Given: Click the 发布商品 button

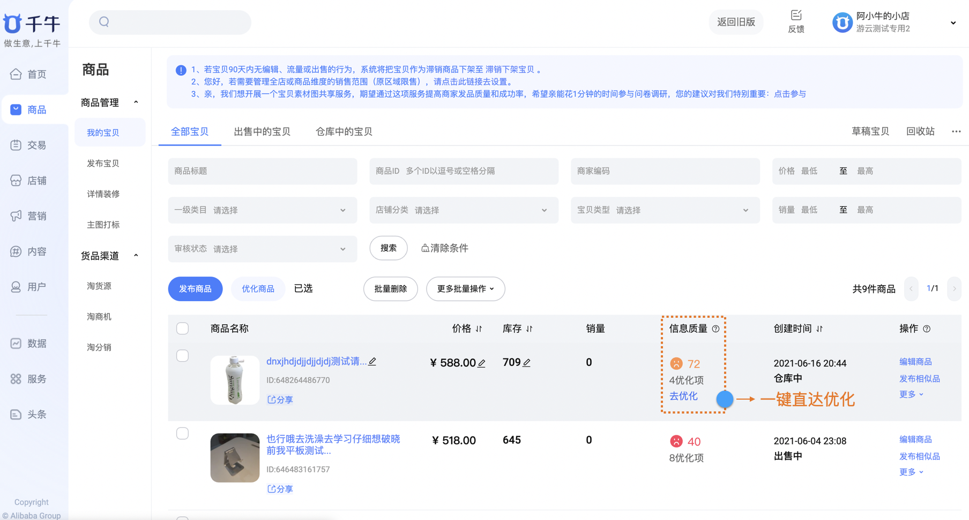Looking at the screenshot, I should tap(195, 289).
